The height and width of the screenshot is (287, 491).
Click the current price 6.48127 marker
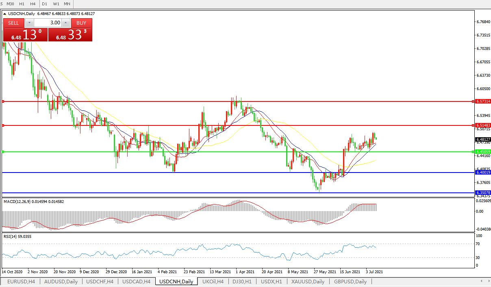tap(482, 139)
